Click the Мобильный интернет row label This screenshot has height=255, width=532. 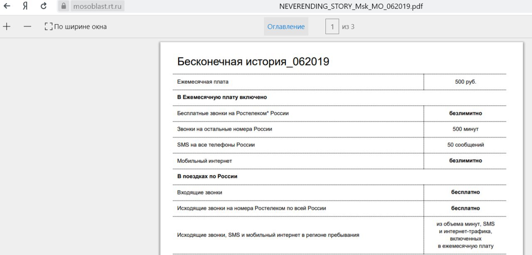tap(204, 161)
